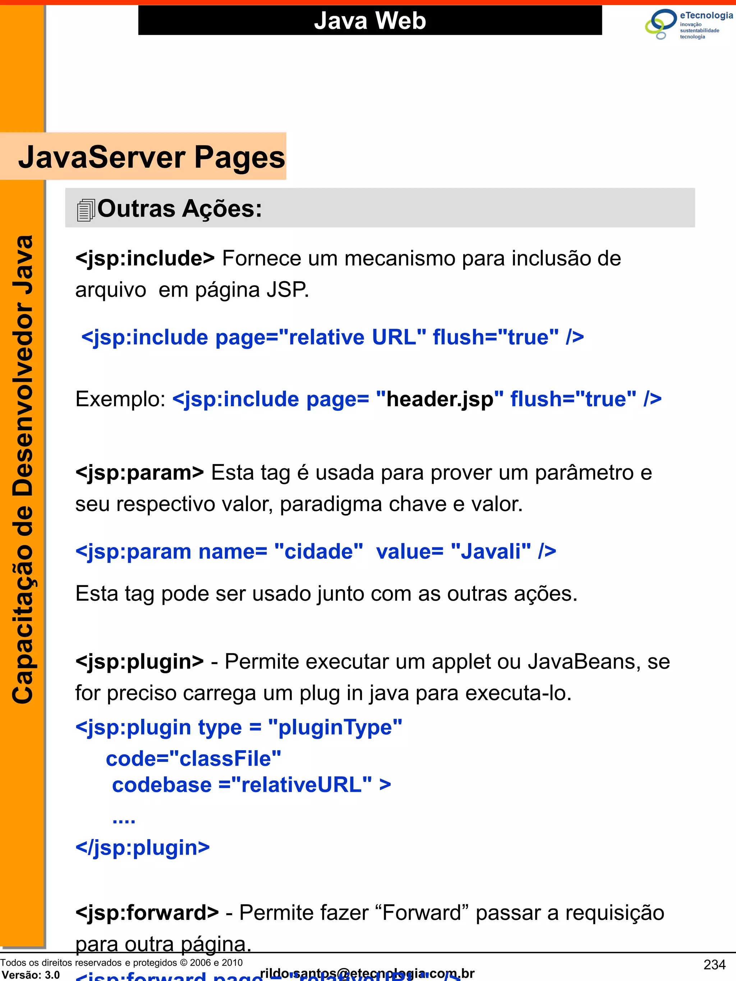Viewport: 736px width, 981px height.
Task: Click the jsp:include relative URL syntax line
Action: (x=332, y=337)
